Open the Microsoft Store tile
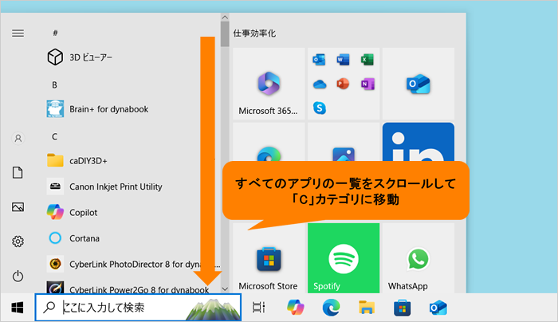 click(269, 258)
